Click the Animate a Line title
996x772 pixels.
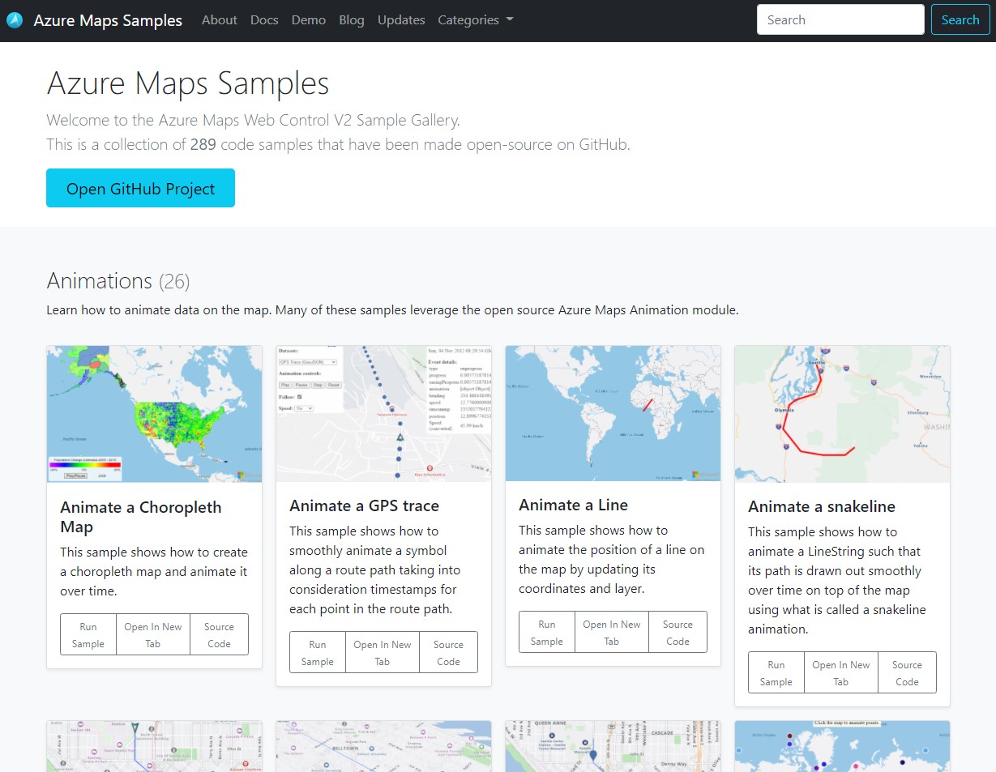573,505
